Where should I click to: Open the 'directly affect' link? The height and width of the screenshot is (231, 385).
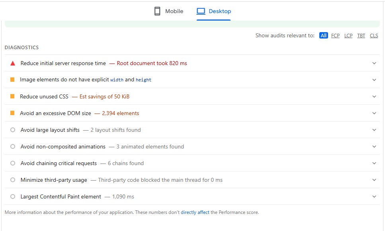click(x=195, y=212)
